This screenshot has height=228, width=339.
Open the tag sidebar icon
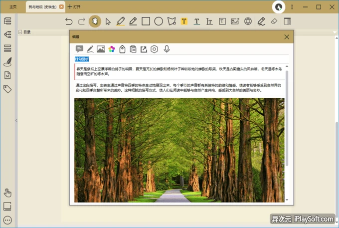point(7,89)
